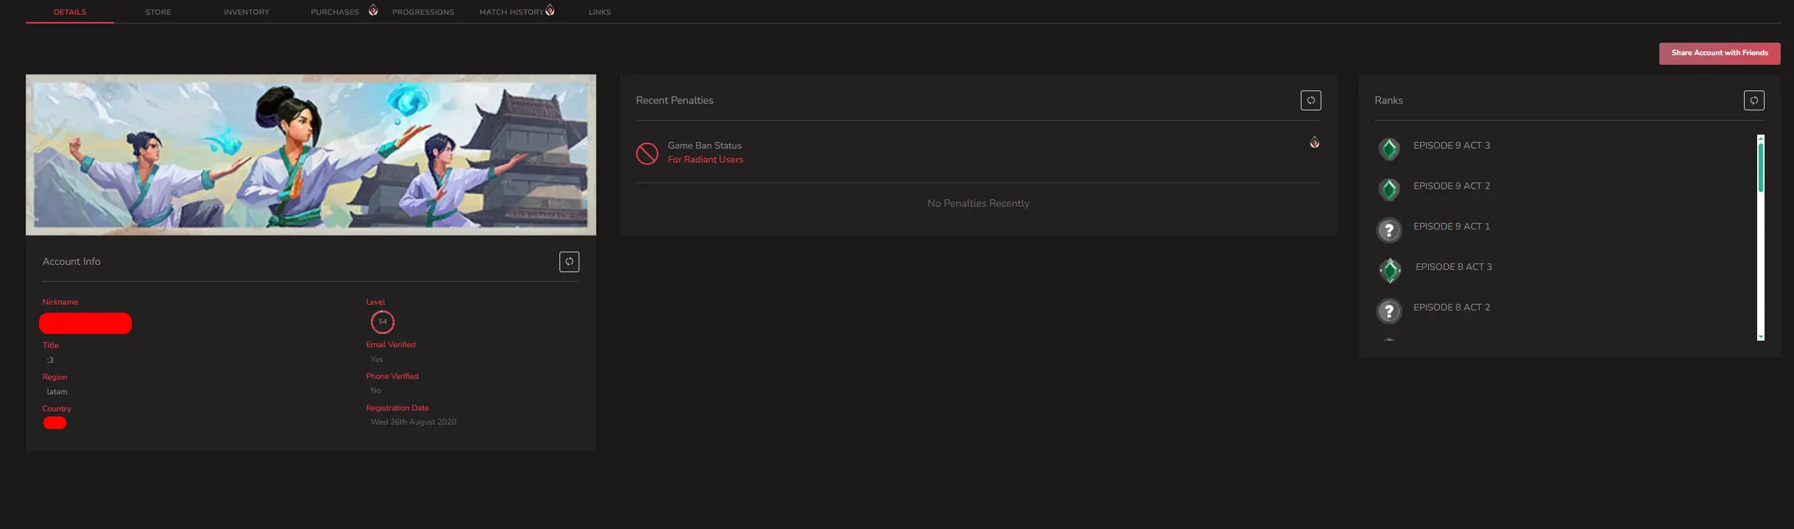This screenshot has width=1794, height=529.
Task: Click the redacted nickname field
Action: [x=85, y=323]
